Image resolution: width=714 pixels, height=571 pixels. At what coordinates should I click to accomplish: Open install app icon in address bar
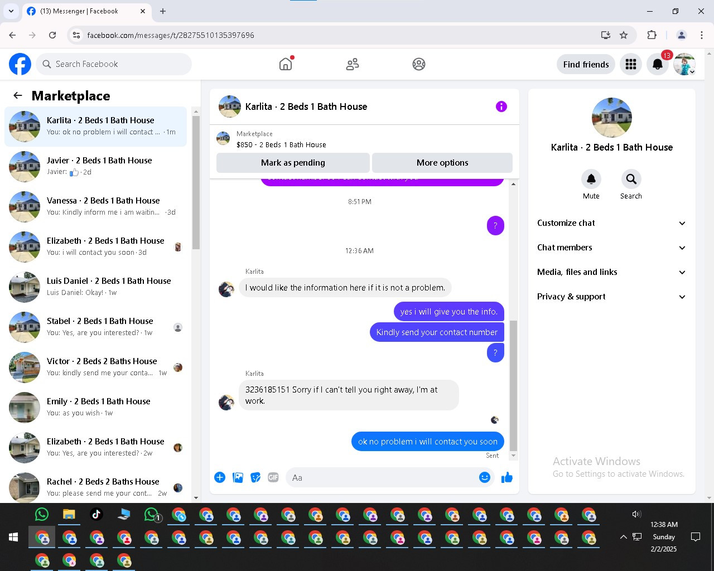[x=606, y=35]
